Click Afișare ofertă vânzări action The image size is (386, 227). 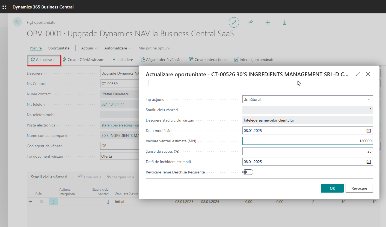point(161,60)
